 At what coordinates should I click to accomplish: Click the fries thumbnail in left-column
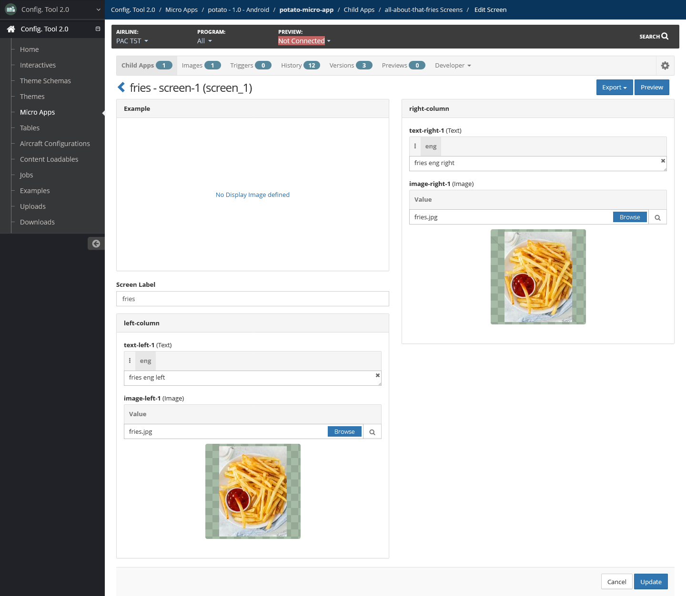(253, 491)
